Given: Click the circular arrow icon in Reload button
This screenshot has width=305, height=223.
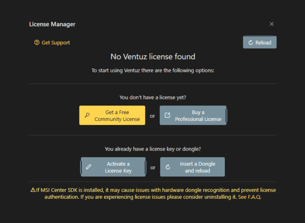Looking at the screenshot, I should tap(250, 43).
